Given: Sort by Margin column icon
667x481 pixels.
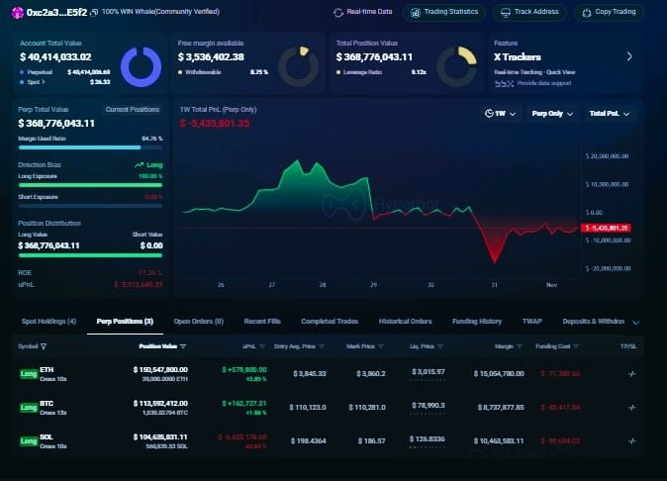Looking at the screenshot, I should pos(520,346).
